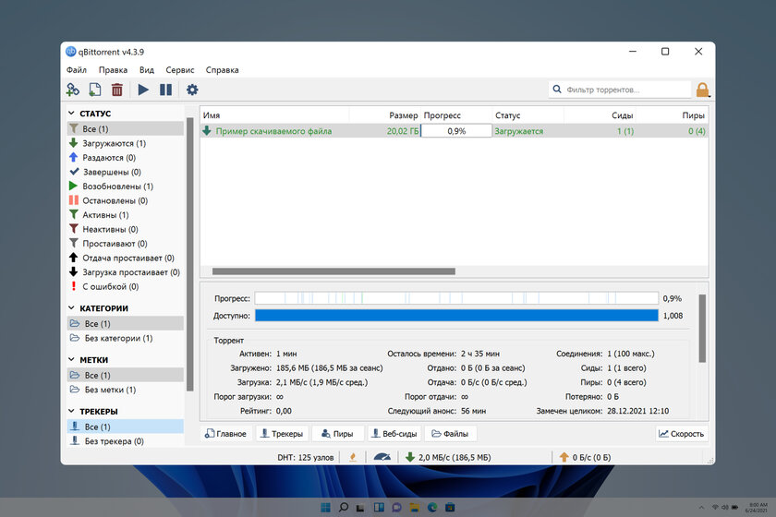Click the sidebar vertical scrollbar
Viewport: 776px width, 517px height.
click(189, 254)
